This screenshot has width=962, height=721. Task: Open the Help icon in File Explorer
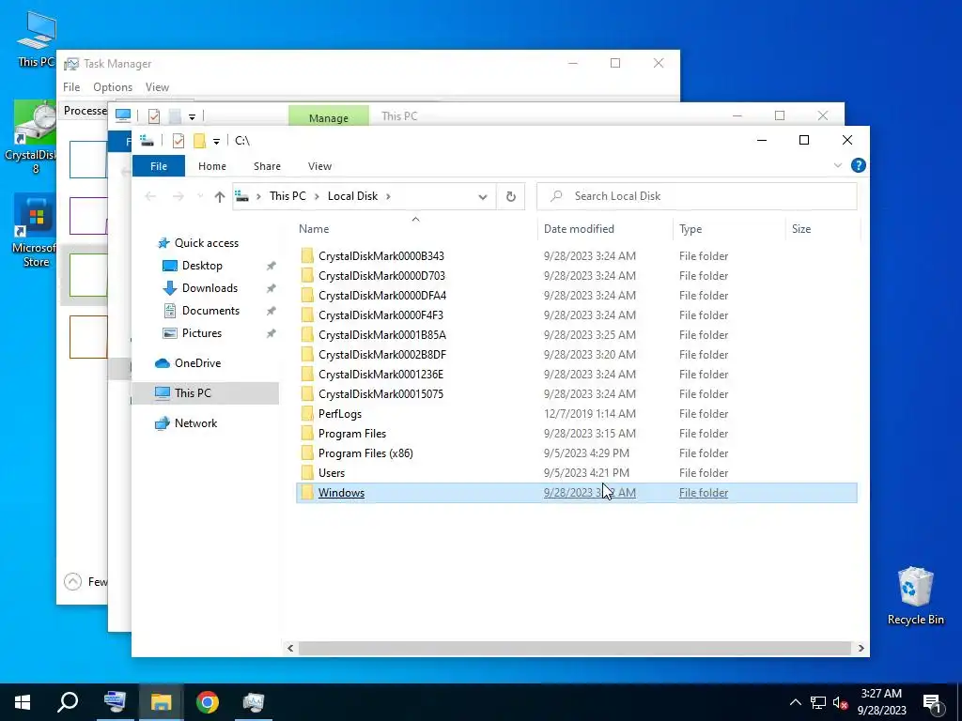click(859, 165)
